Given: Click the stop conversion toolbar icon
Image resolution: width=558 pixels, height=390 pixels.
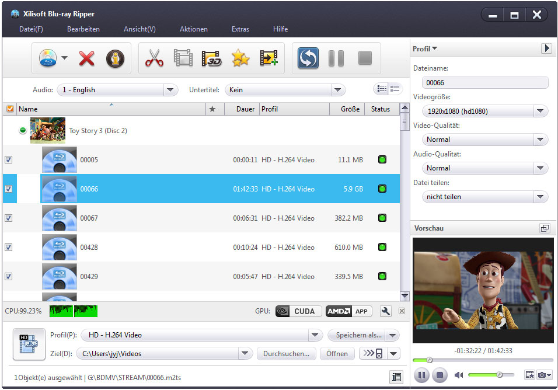Looking at the screenshot, I should click(x=365, y=58).
